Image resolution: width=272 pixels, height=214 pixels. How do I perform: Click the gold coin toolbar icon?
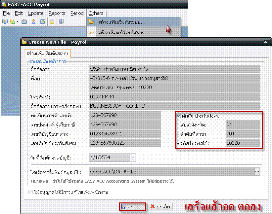[52, 22]
